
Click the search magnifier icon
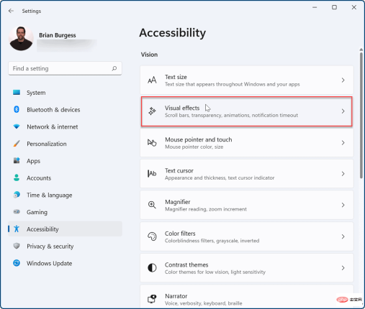tap(114, 68)
